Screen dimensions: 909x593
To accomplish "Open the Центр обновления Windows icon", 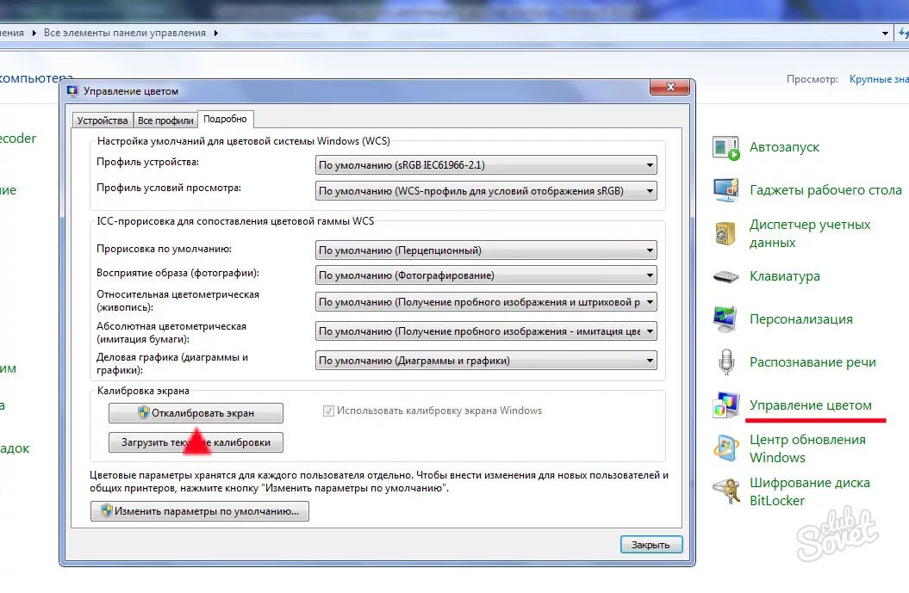I will (x=725, y=448).
